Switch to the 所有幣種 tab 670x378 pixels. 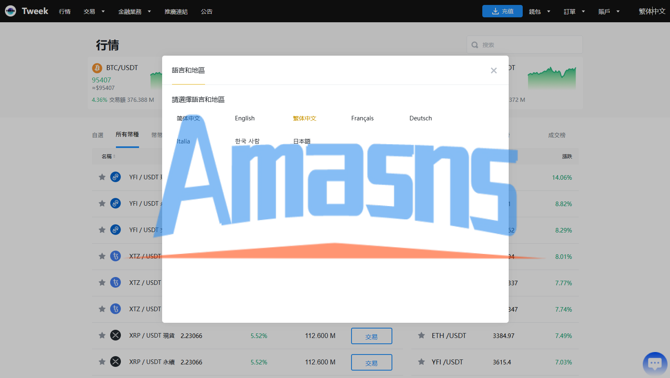(127, 134)
